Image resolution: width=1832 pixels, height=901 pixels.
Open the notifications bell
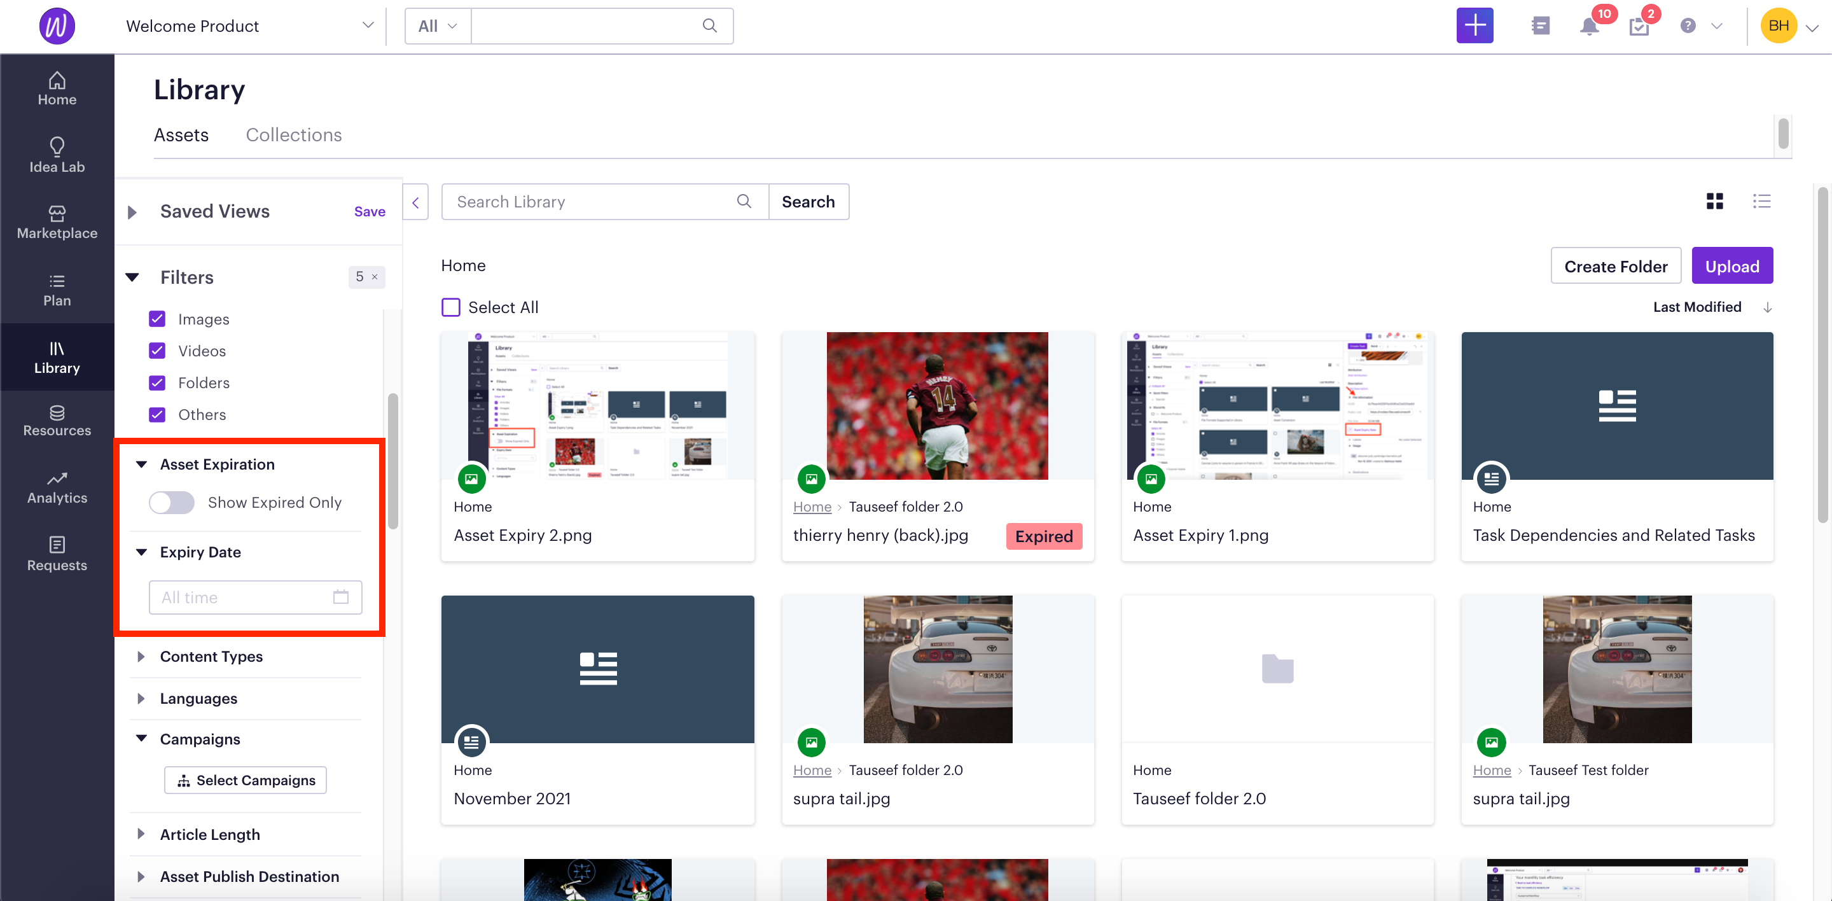[x=1589, y=26]
